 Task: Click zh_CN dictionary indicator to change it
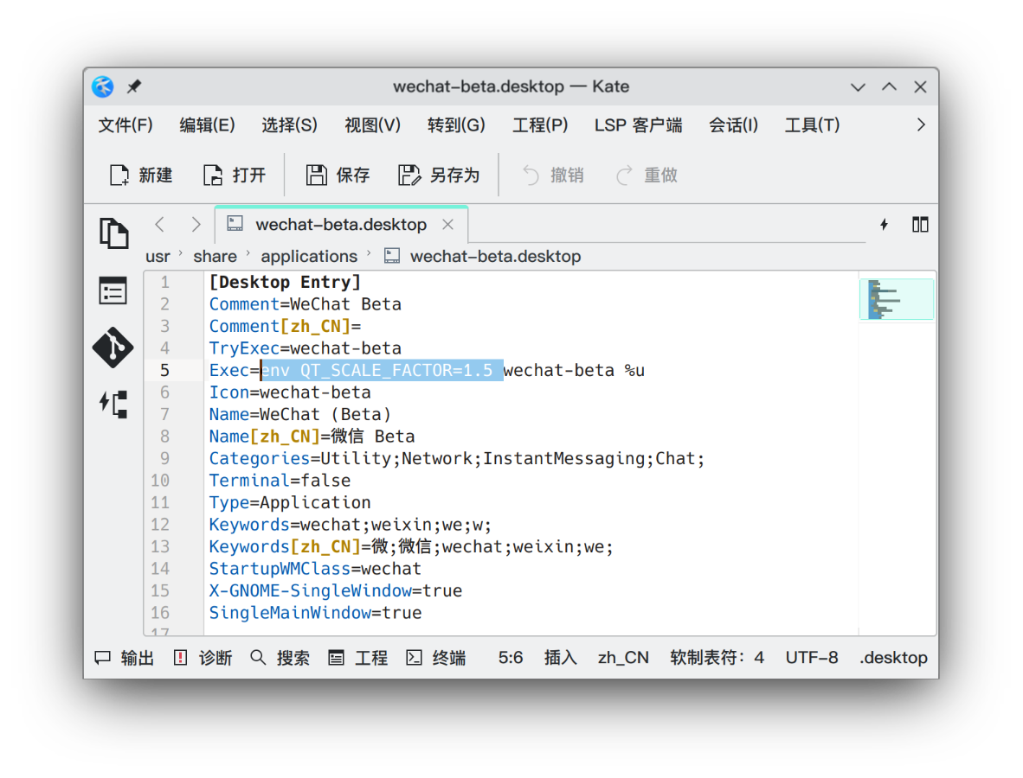point(622,657)
